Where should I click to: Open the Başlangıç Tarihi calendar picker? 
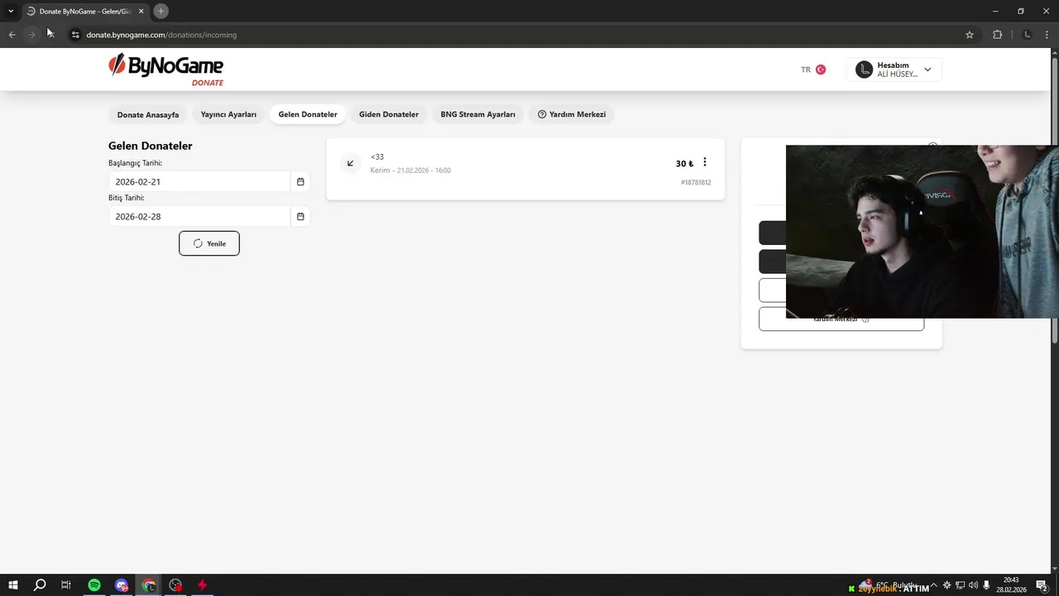pos(300,182)
